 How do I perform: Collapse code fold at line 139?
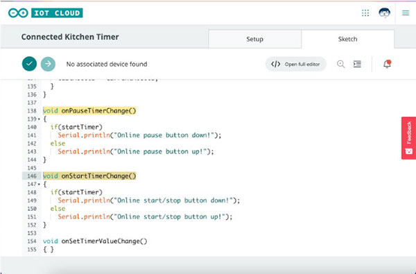click(x=39, y=119)
